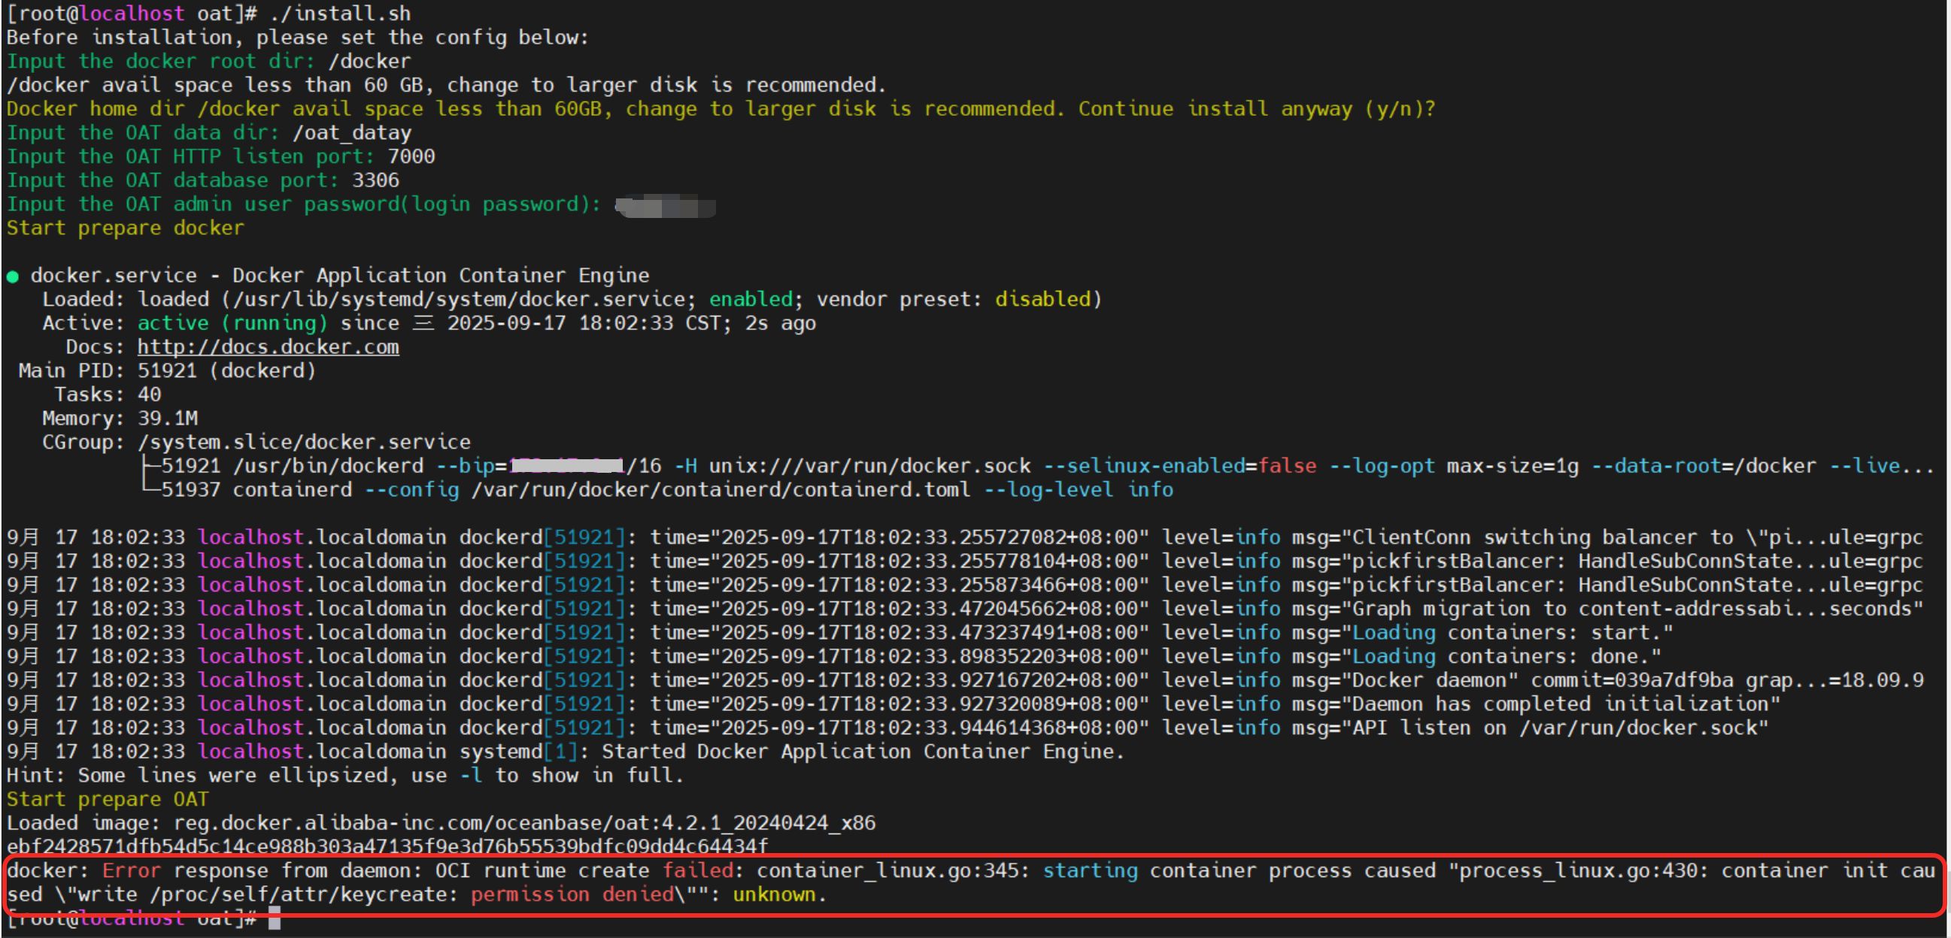Click '/docker avail space less than 60 GB' line
1951x938 pixels.
tap(446, 85)
